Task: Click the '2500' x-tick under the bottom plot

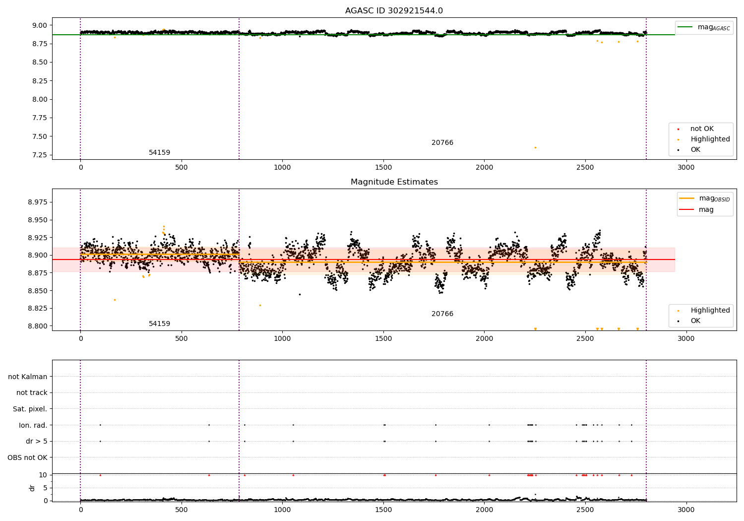Action: [x=585, y=509]
